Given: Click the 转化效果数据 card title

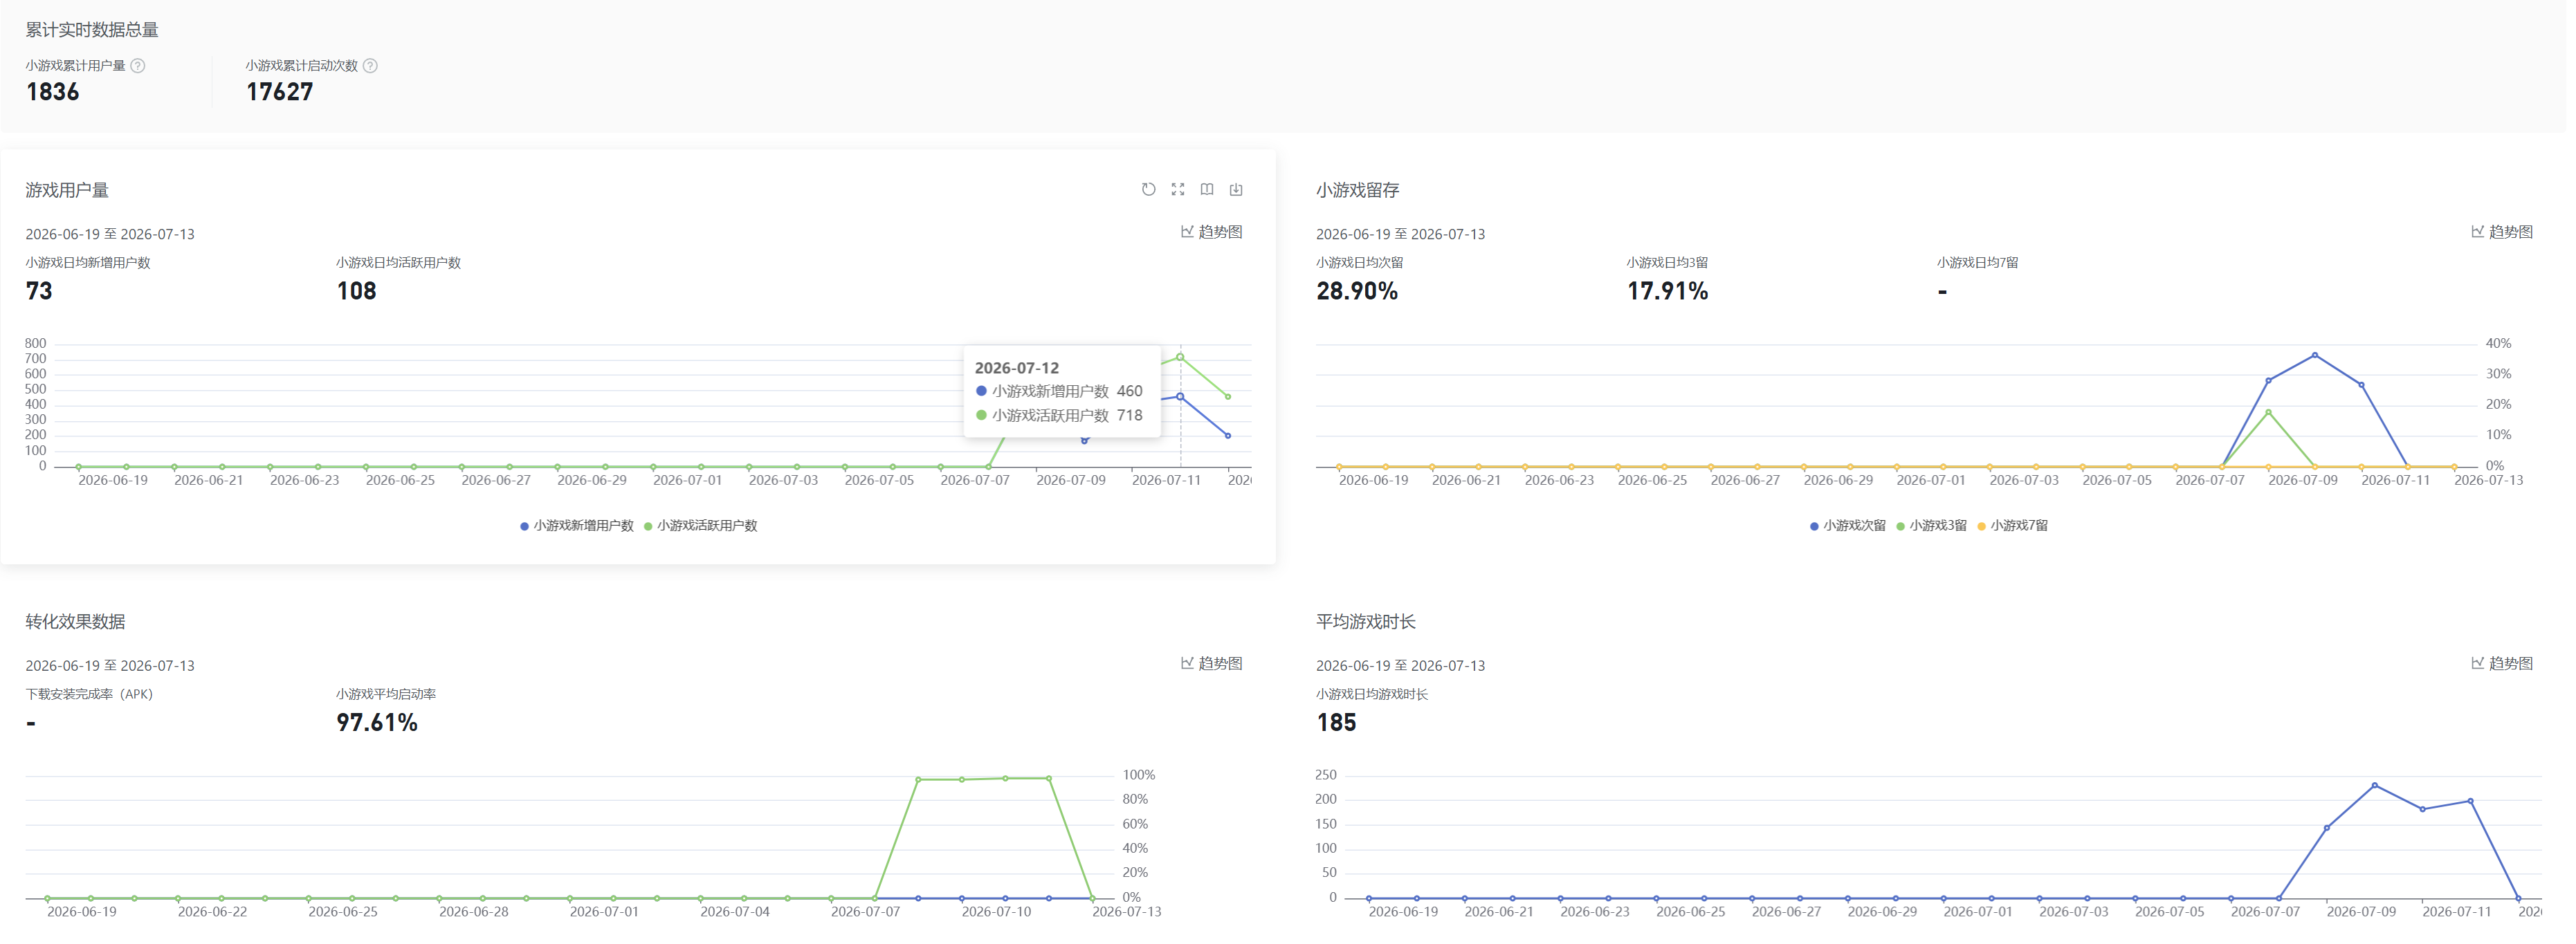Looking at the screenshot, I should (75, 622).
